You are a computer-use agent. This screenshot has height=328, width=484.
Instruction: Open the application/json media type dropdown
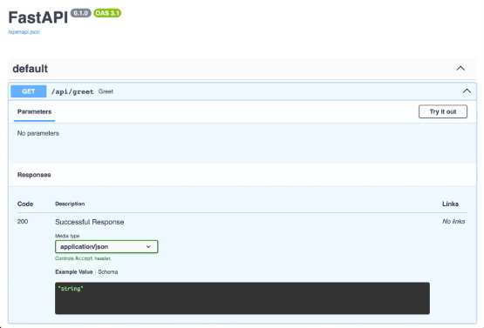point(106,247)
